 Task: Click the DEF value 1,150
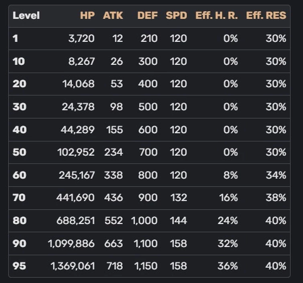point(146,266)
